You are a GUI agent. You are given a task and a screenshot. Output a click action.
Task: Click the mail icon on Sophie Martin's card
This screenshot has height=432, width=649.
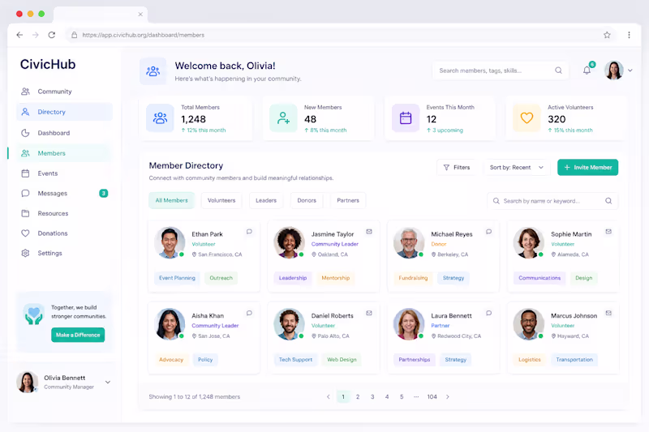pos(608,232)
